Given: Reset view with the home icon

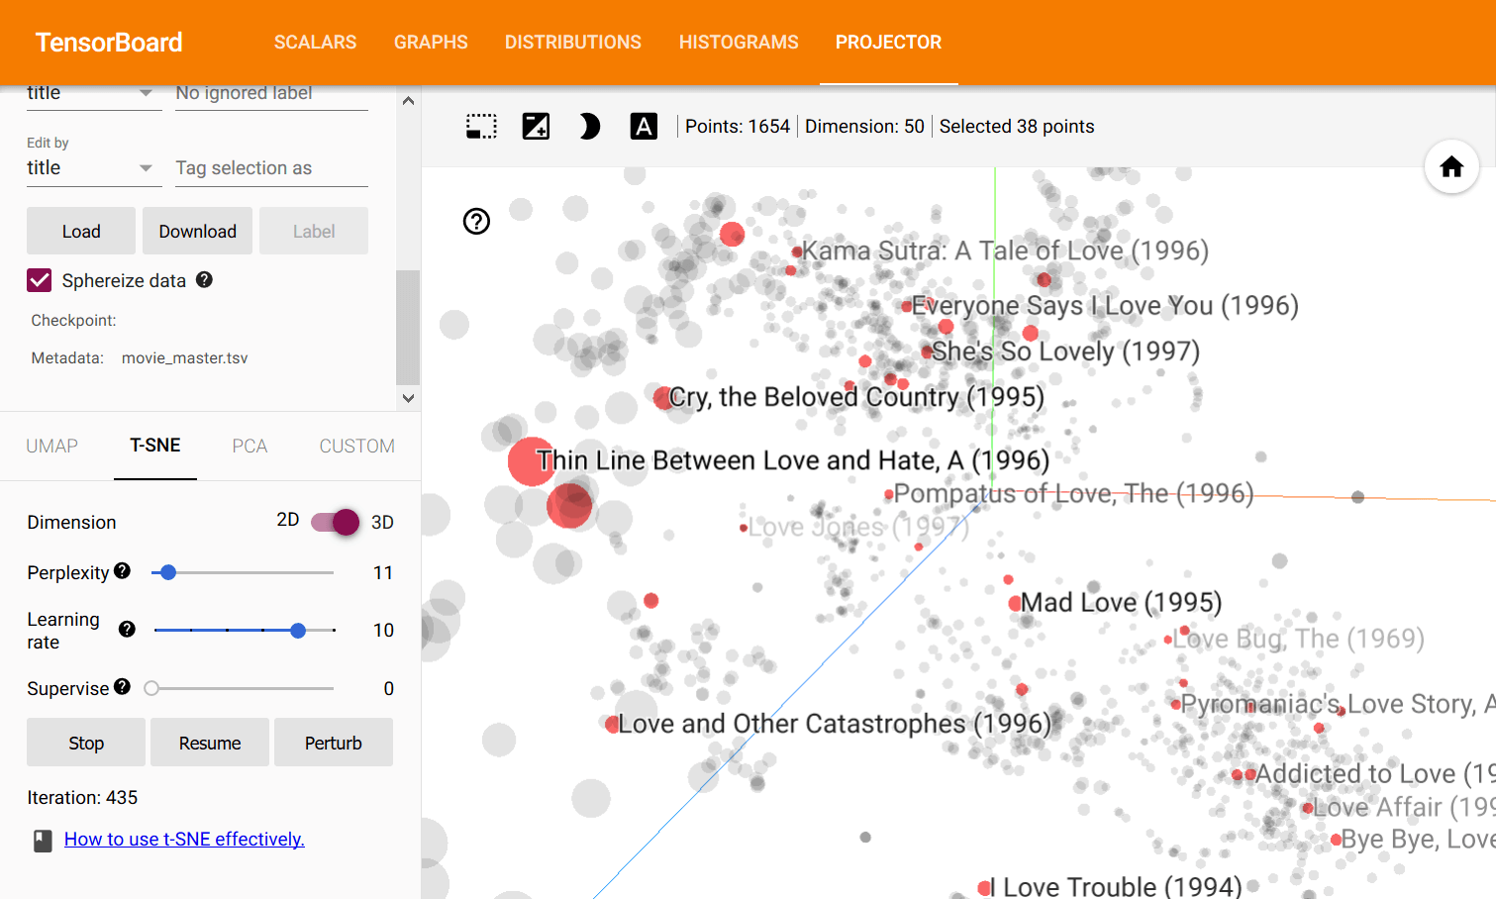Looking at the screenshot, I should pyautogui.click(x=1451, y=167).
